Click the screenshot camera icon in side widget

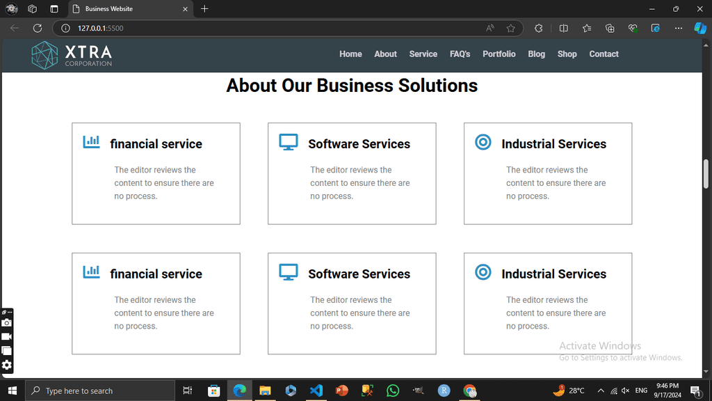click(x=6, y=323)
